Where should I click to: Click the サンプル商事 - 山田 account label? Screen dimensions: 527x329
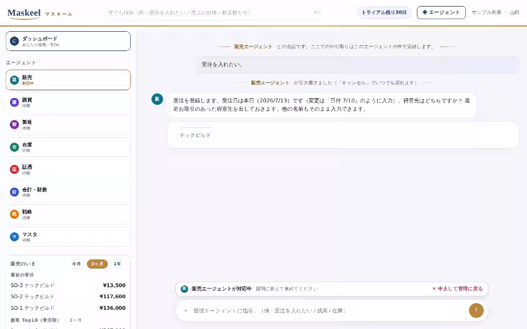pyautogui.click(x=495, y=13)
